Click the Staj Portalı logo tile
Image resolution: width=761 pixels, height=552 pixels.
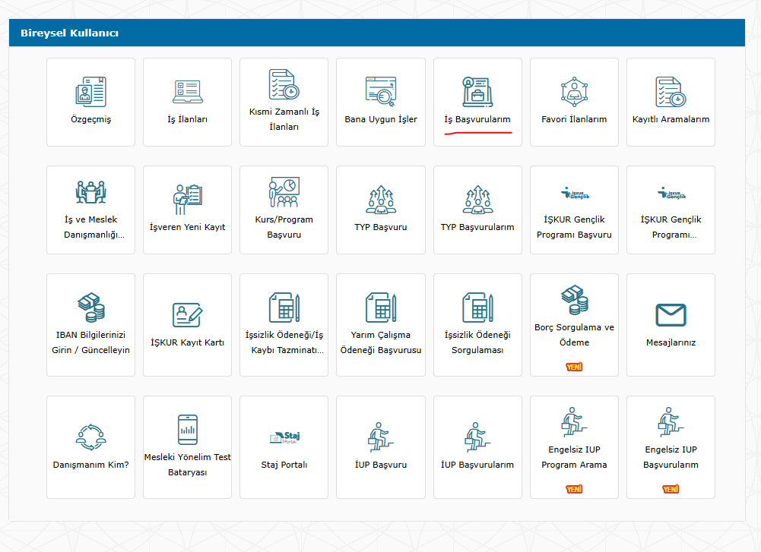(284, 437)
